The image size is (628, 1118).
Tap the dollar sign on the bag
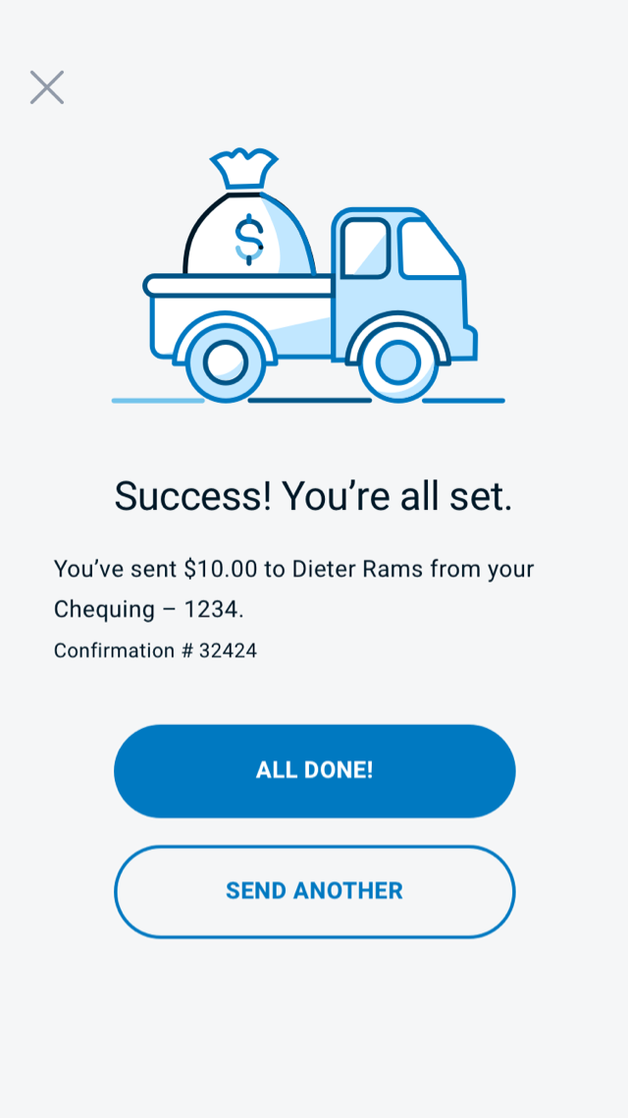click(249, 238)
